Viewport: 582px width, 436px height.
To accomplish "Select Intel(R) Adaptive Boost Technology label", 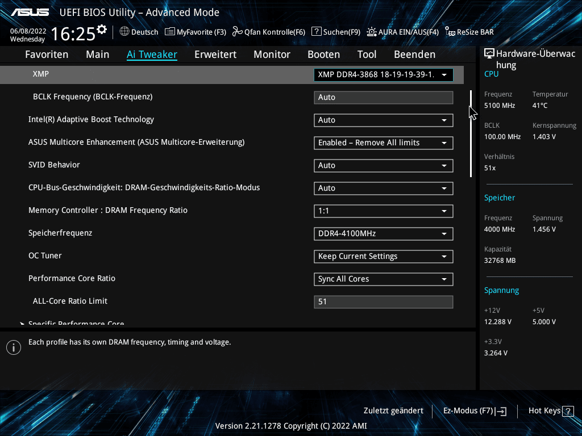I will pos(91,119).
